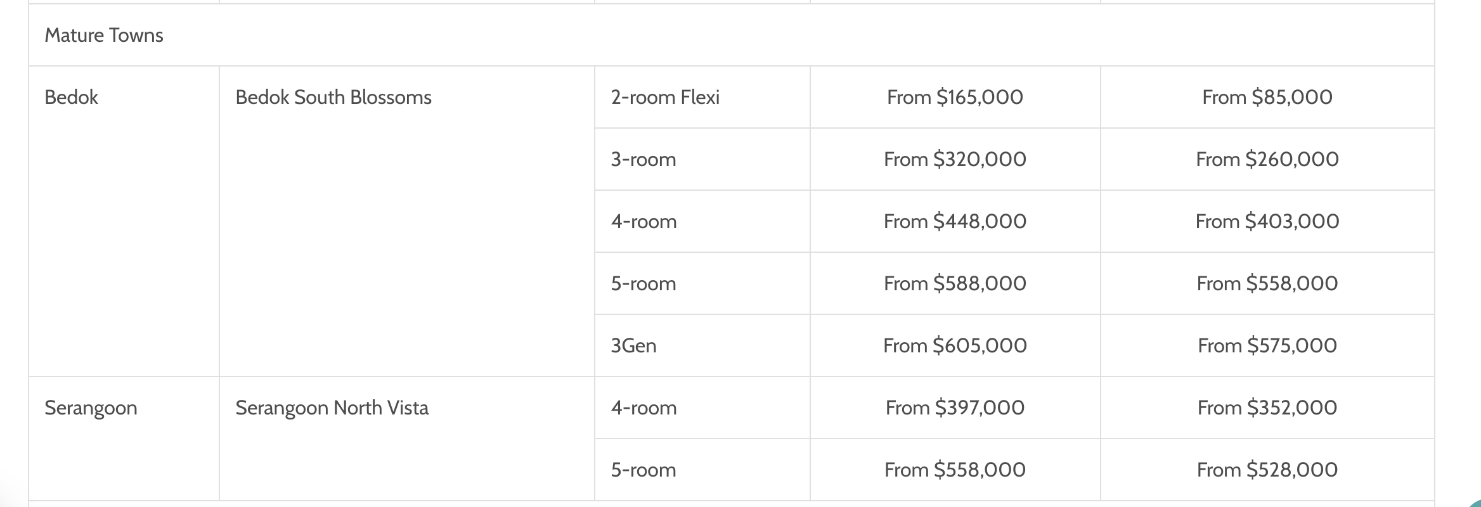Screen dimensions: 1481x507
Task: Click Bedok South Blossoms project name
Action: pyautogui.click(x=333, y=98)
